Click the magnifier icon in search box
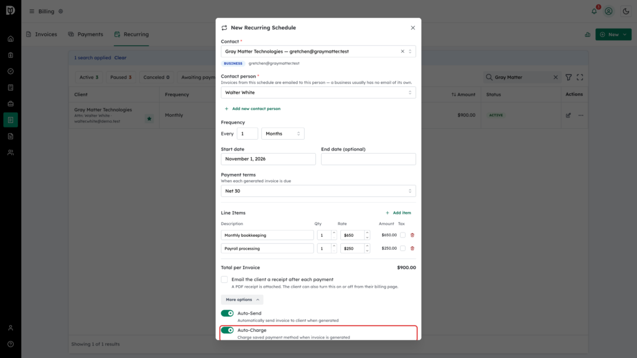This screenshot has height=358, width=637. pos(489,77)
